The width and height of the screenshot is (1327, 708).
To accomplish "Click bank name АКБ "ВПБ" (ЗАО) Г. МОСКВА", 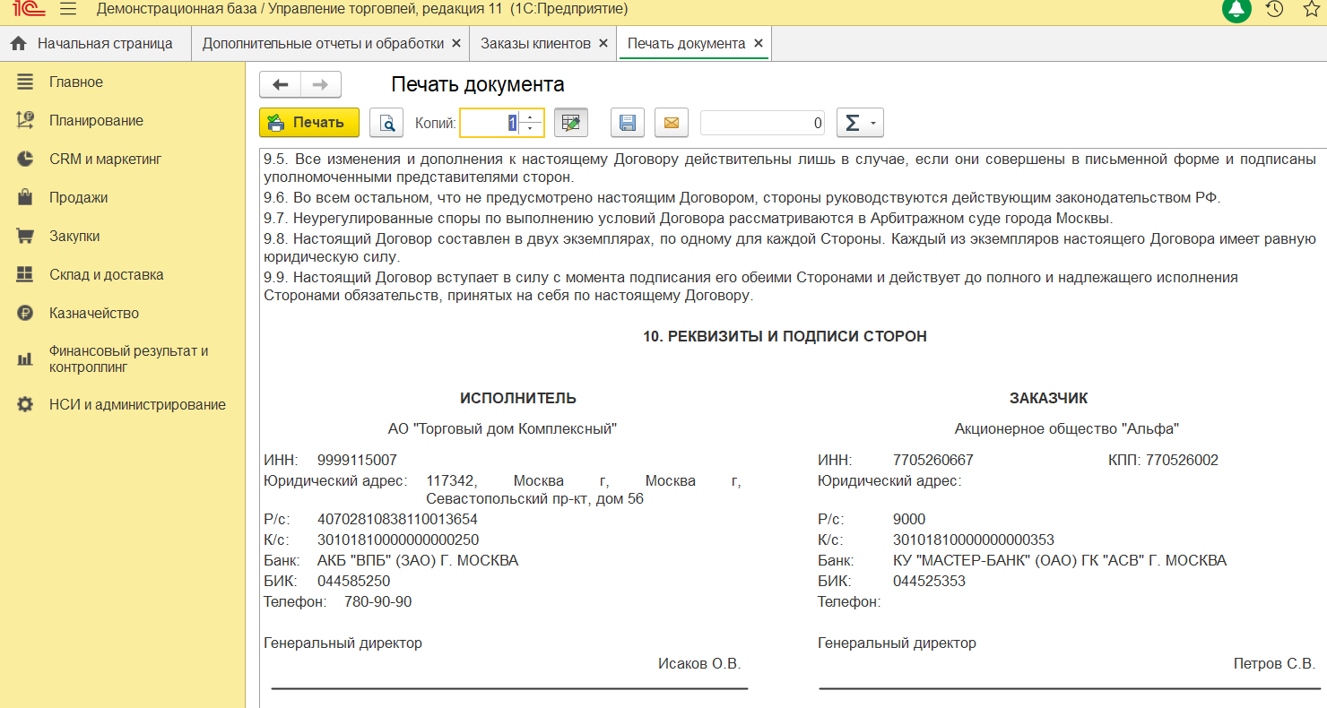I will 418,560.
